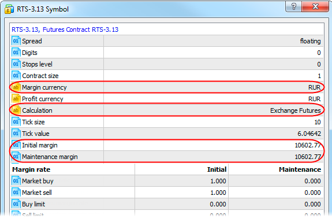
Task: Click the Tick size row icon
Action: 16,122
